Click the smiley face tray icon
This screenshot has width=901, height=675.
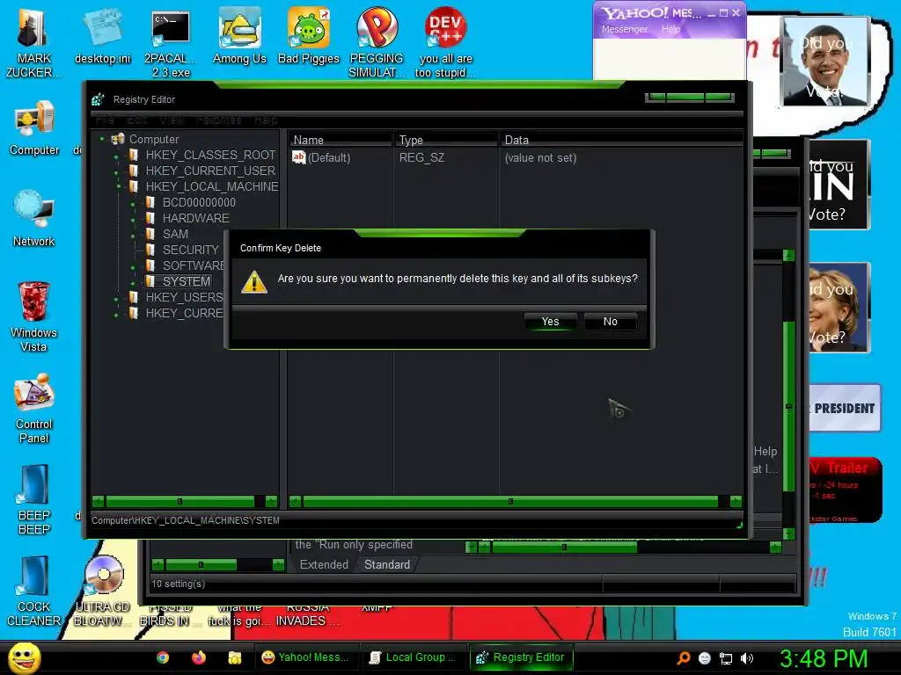[705, 658]
